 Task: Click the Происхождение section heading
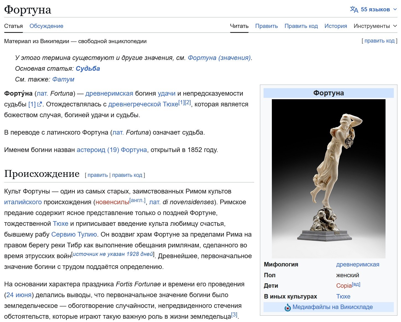coord(42,174)
